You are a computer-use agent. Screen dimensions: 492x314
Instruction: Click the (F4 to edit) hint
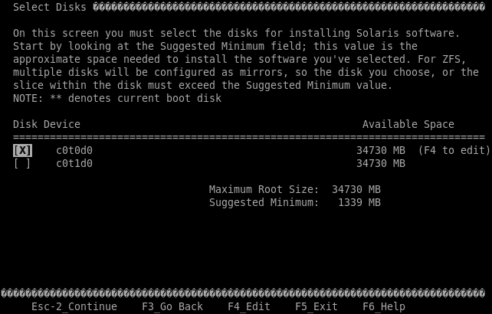tap(454, 151)
